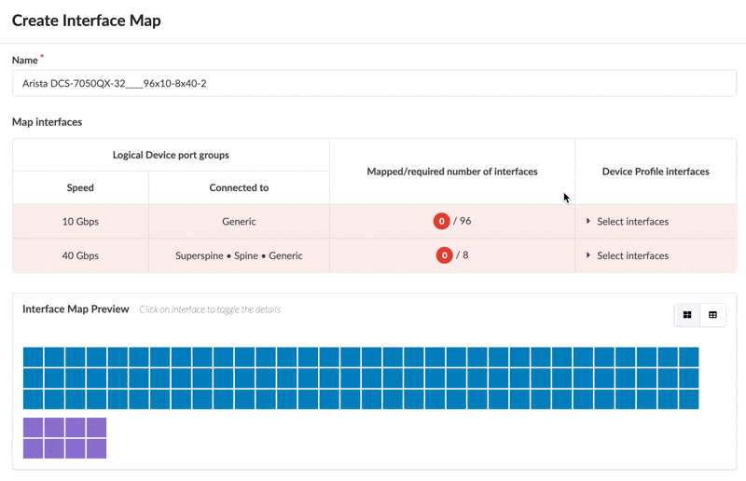This screenshot has width=746, height=481.
Task: Click the Speed column header
Action: pyautogui.click(x=80, y=187)
